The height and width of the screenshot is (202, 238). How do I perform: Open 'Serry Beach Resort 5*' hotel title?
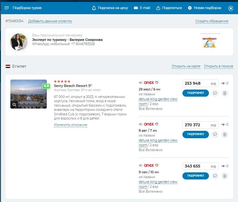point(73,86)
